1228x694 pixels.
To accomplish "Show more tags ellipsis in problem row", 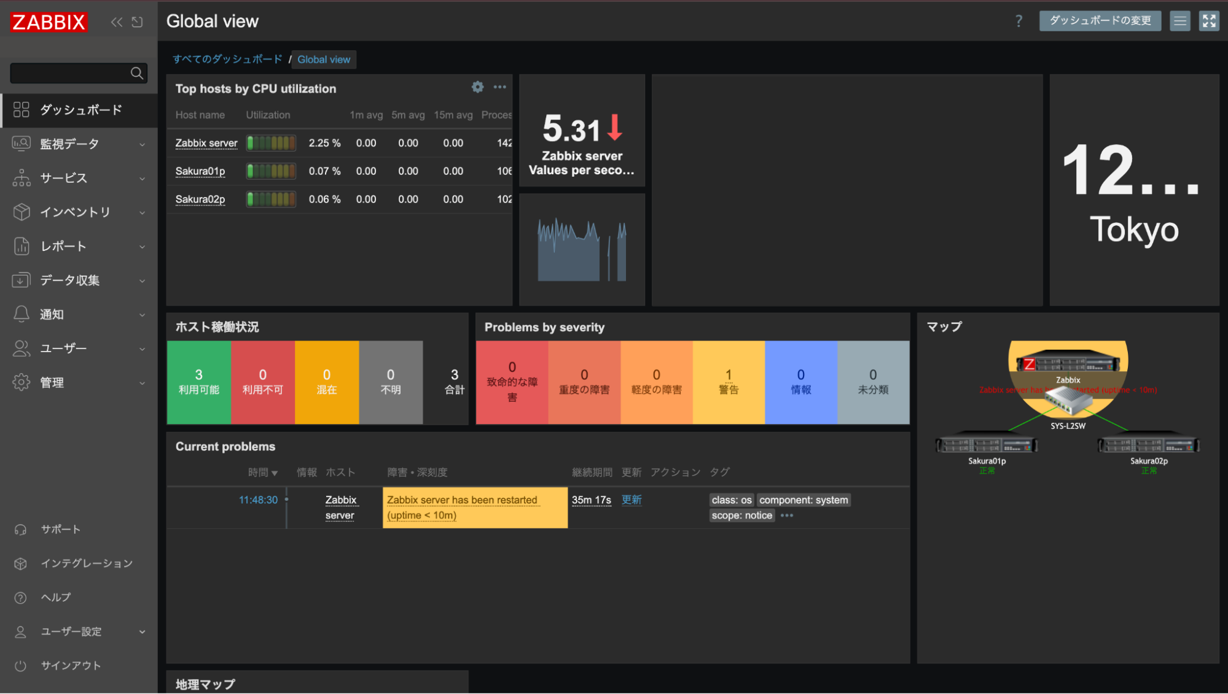I will [787, 515].
